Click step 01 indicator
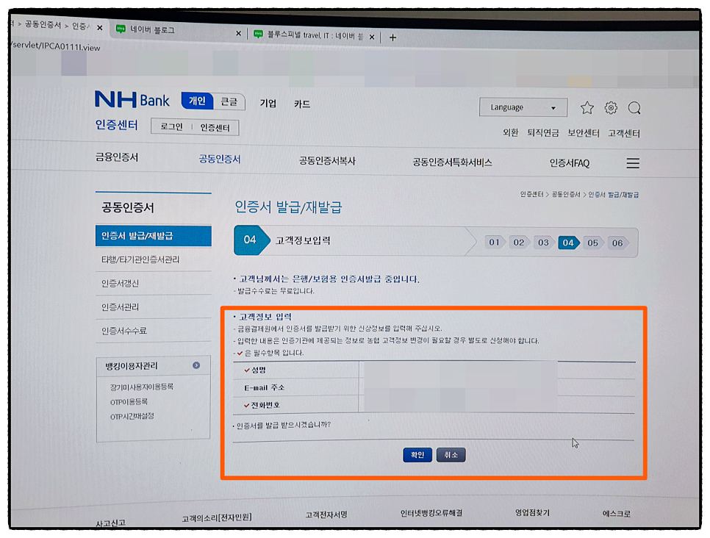 (x=494, y=243)
